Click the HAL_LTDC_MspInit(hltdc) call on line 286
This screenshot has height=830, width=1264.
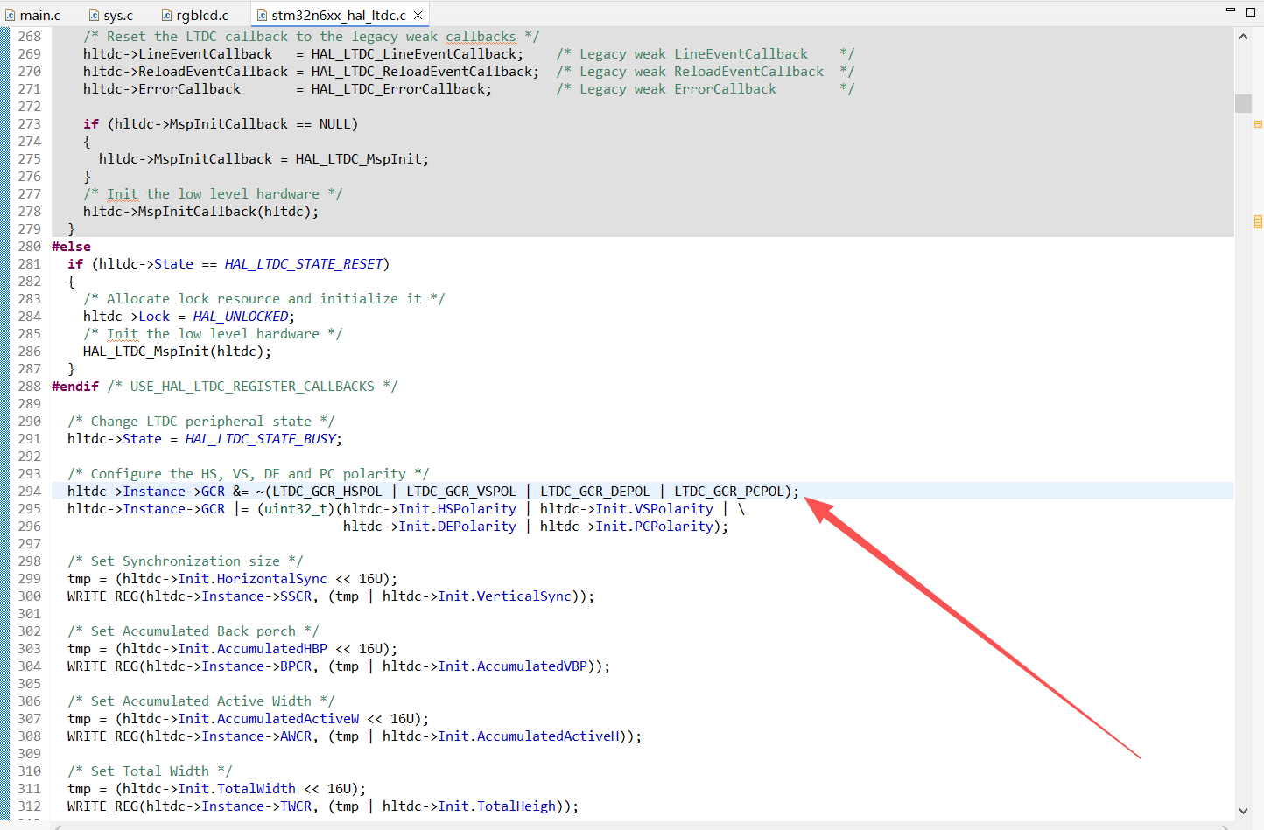[176, 352]
